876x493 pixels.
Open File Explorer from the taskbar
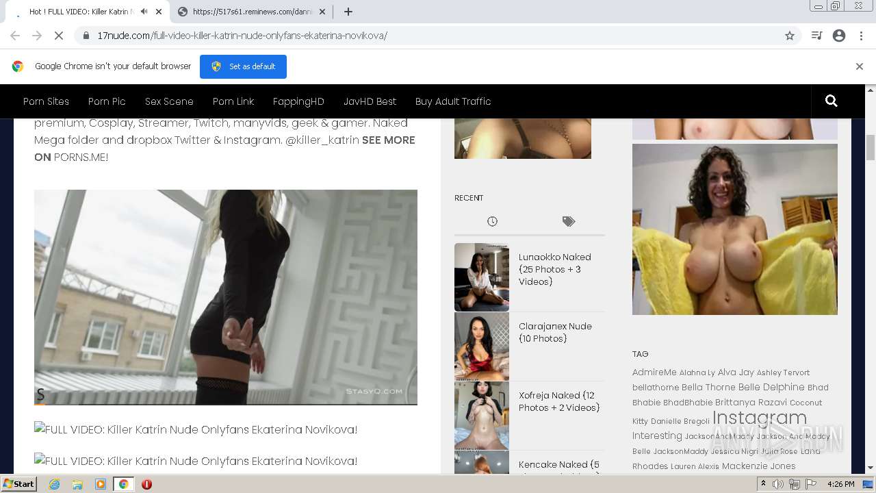77,484
